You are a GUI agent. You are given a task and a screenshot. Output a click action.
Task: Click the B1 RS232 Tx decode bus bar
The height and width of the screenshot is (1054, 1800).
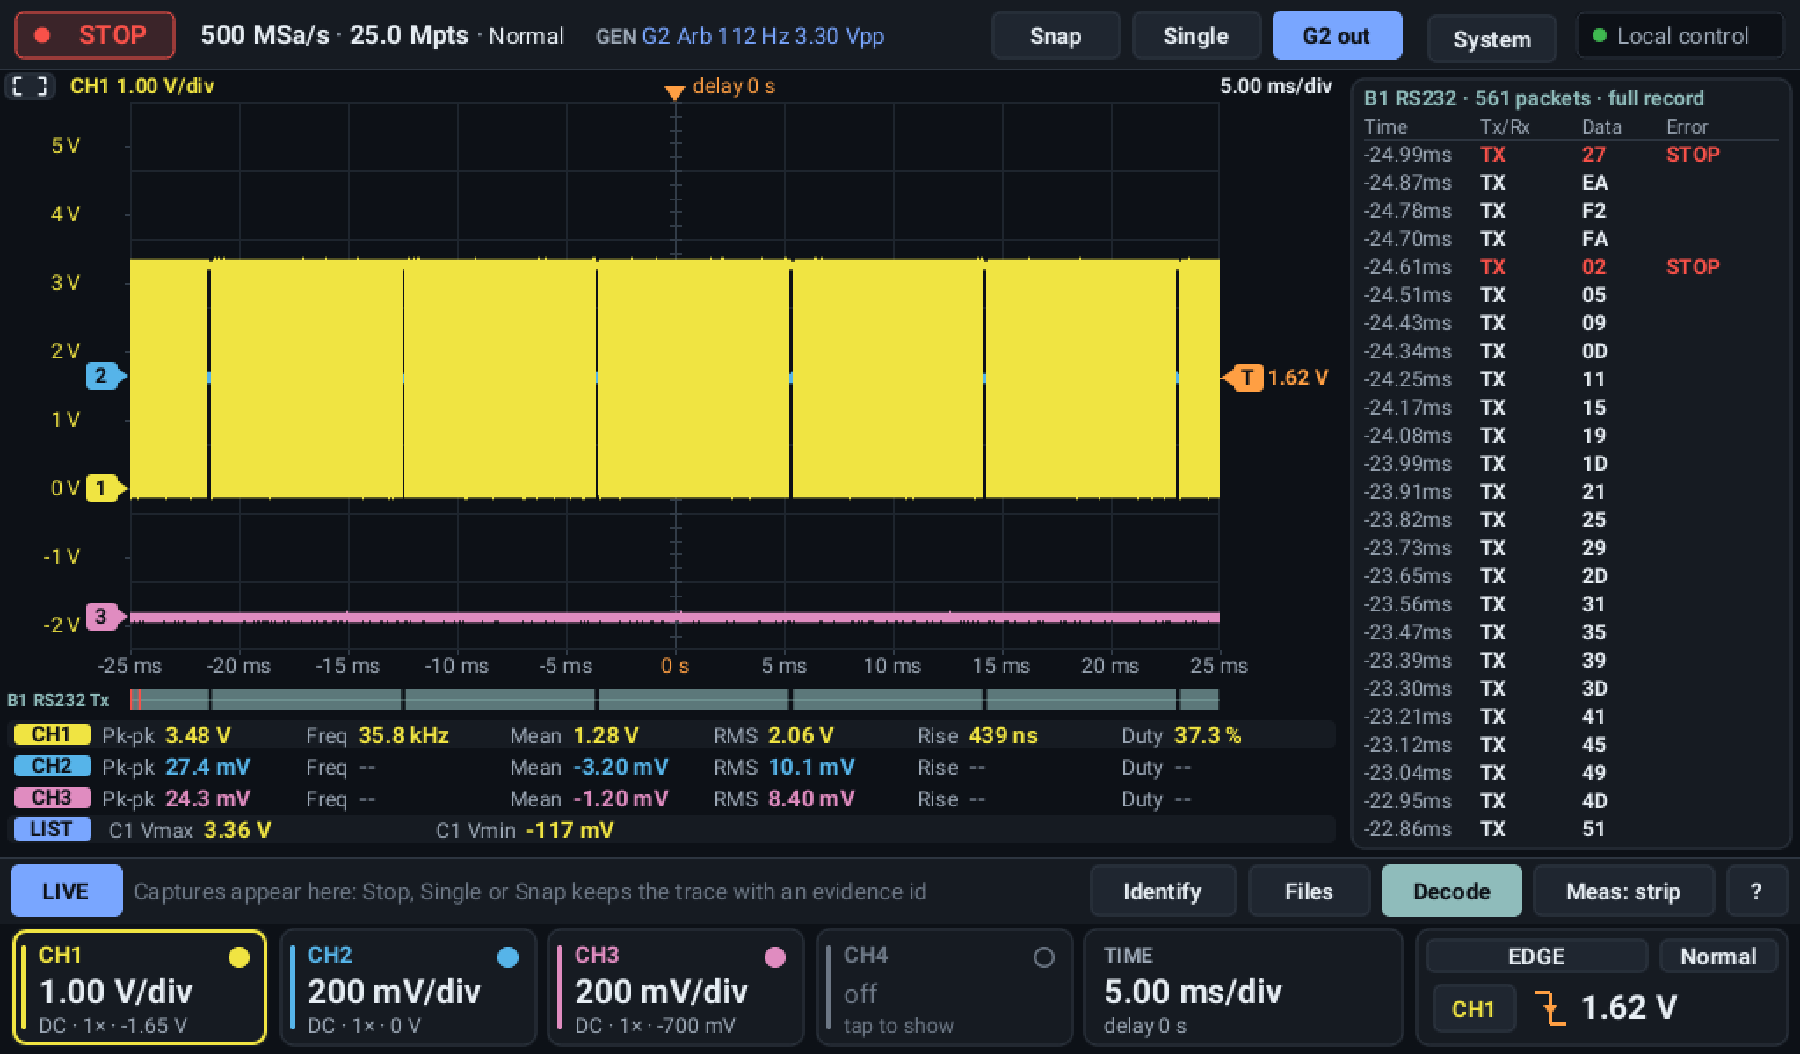point(674,700)
